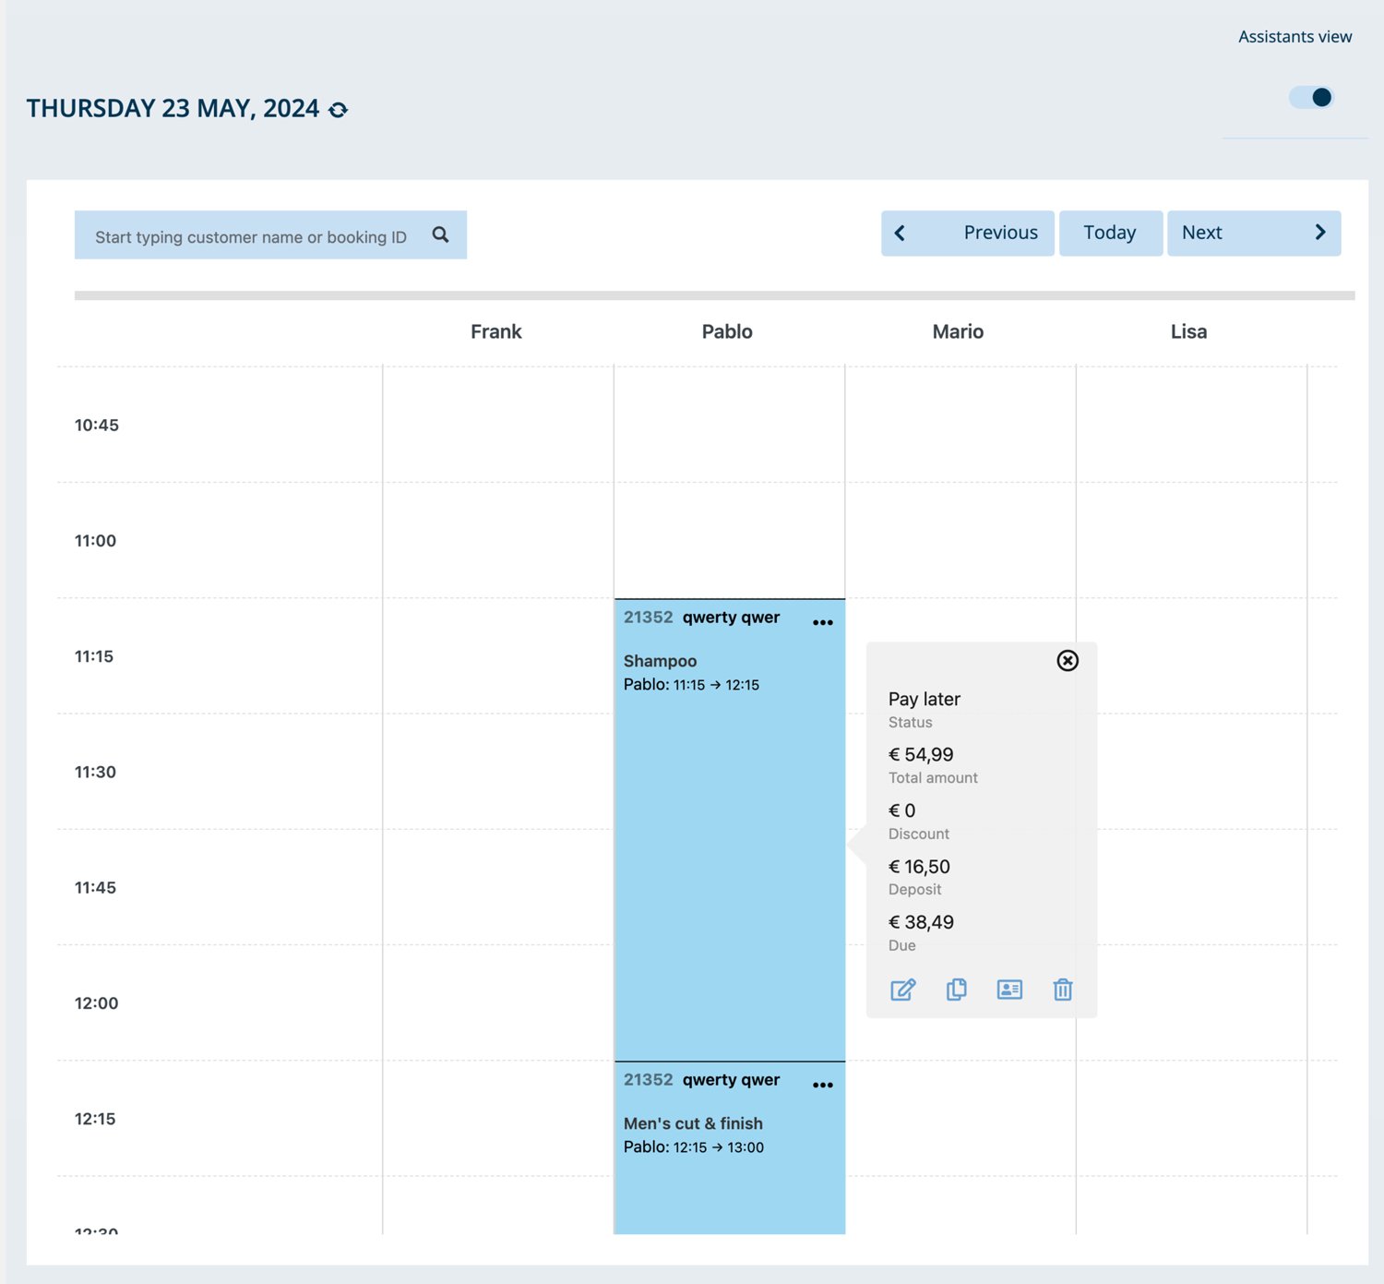
Task: Select the Frank column header
Action: (495, 331)
